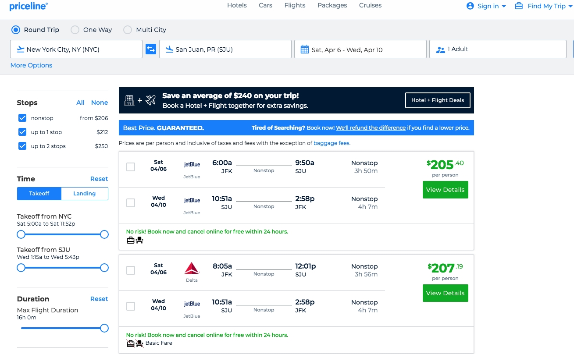Click crossed-out baggage icon beside Basic Fare
This screenshot has height=354, width=574.
click(130, 343)
